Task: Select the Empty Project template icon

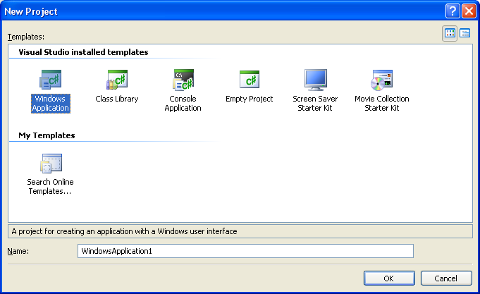Action: (x=250, y=80)
